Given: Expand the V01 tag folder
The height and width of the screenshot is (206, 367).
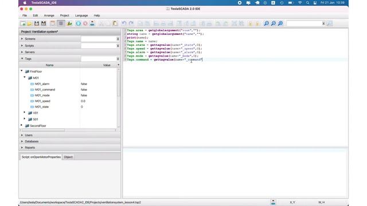Looking at the screenshot, I should click(x=25, y=113).
